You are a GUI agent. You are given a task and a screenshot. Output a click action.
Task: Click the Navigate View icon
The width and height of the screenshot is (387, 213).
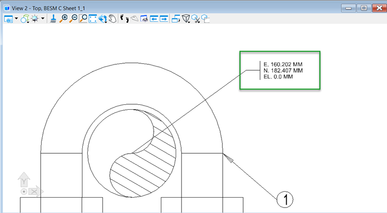[x=144, y=19]
